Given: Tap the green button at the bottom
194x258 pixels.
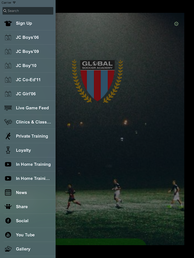Looking at the screenshot, I should [101, 242].
